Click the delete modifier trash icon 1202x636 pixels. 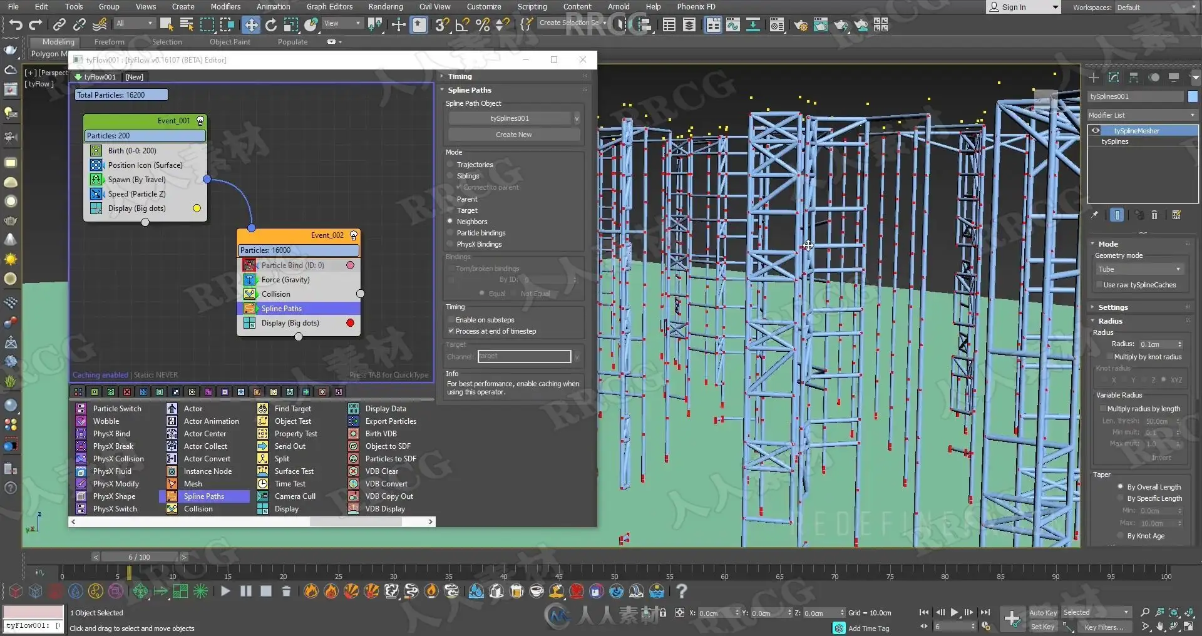click(1154, 215)
